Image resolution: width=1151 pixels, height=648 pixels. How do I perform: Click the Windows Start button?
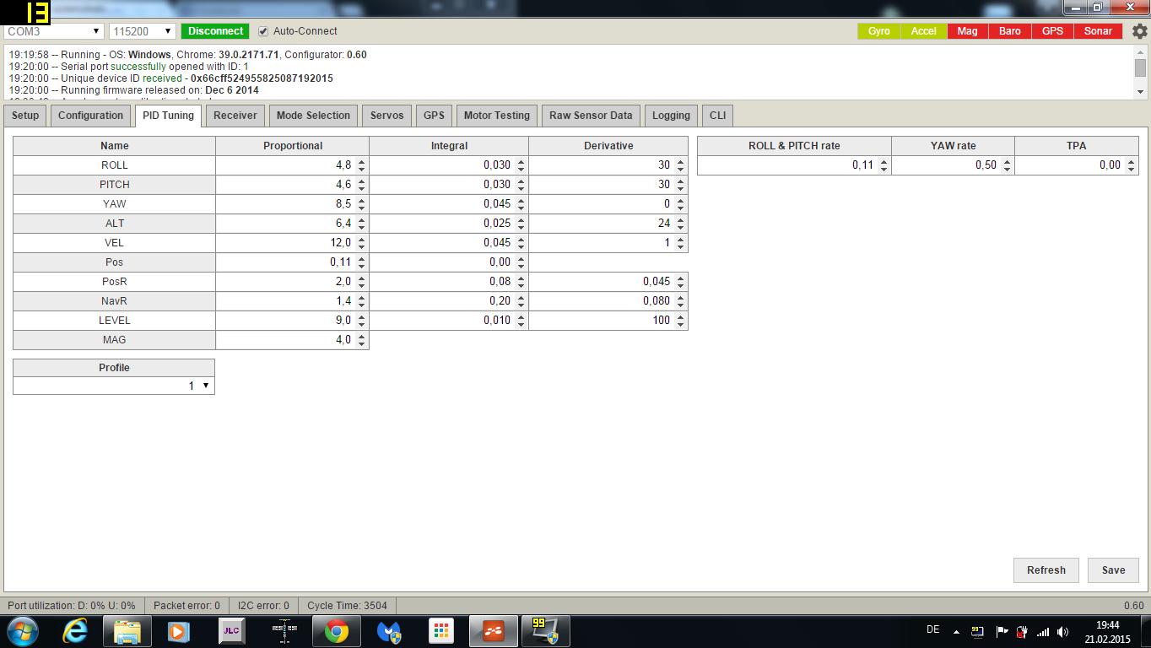click(x=23, y=631)
